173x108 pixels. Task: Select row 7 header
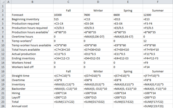tap(3, 32)
